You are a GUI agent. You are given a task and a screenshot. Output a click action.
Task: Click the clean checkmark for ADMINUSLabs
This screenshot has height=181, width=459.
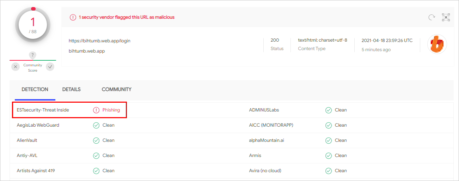(x=329, y=110)
